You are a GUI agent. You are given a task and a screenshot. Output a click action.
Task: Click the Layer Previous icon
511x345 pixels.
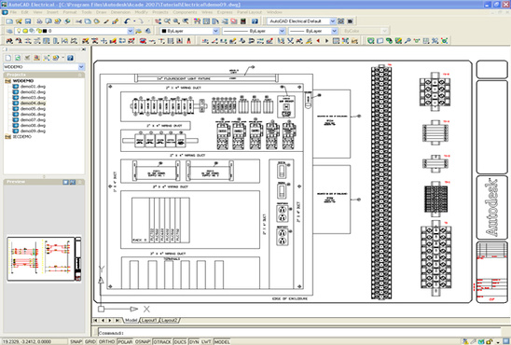click(148, 31)
